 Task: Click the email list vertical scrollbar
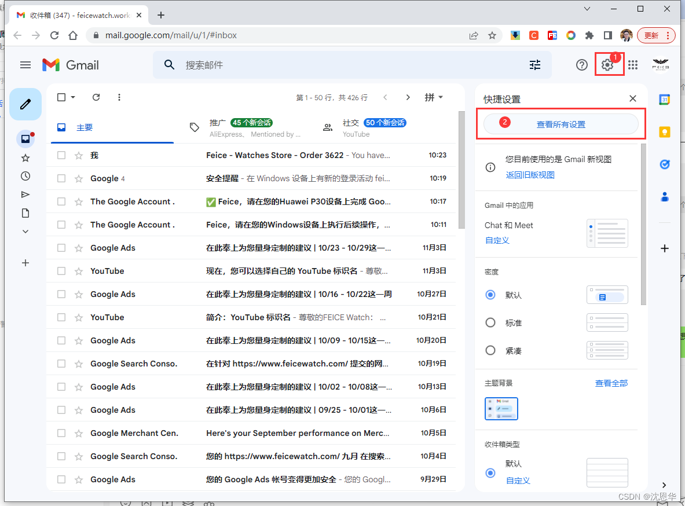coord(461,170)
